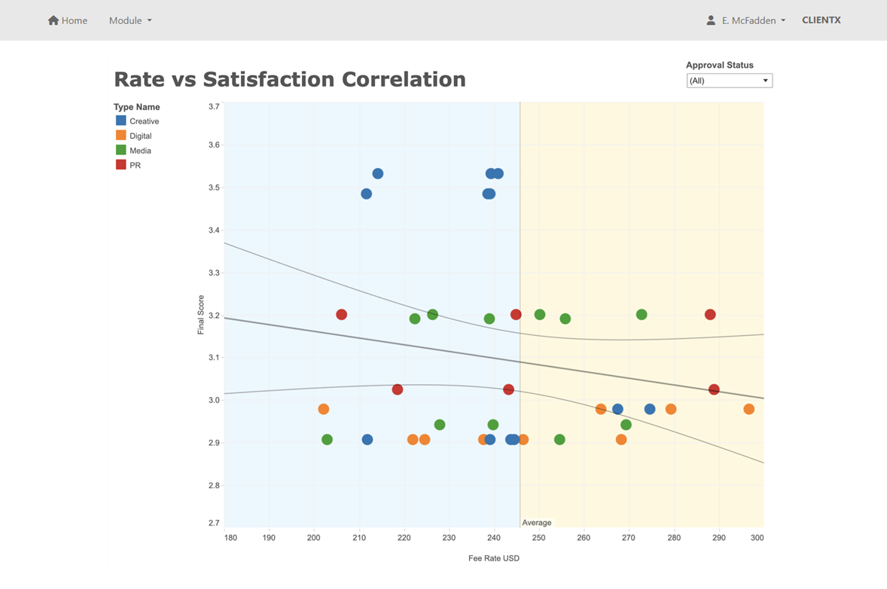
Task: Select Module in the navigation menu
Action: click(126, 20)
